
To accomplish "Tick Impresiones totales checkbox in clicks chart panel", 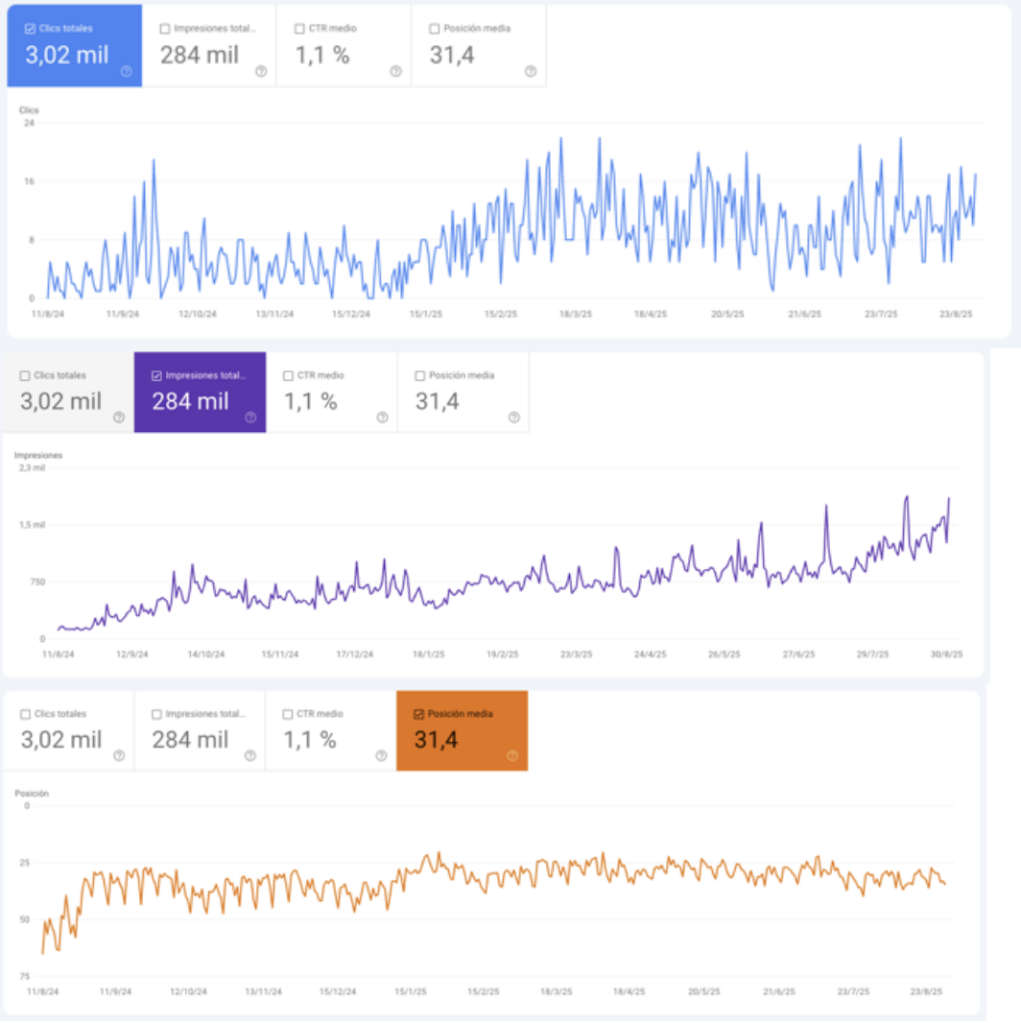I will point(165,29).
